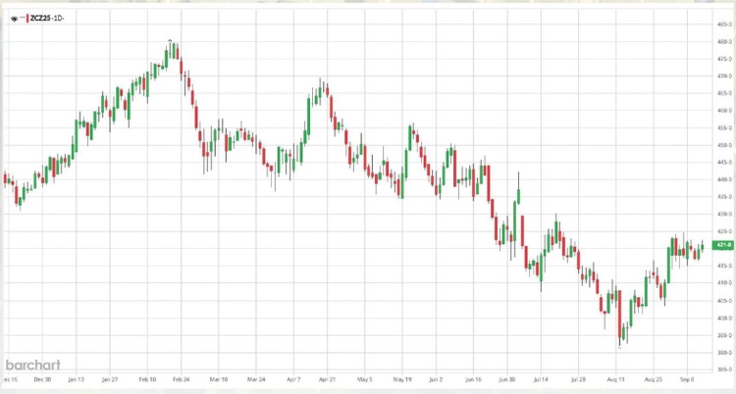
Task: Click the Apr 21 date on time axis
Action: click(327, 377)
